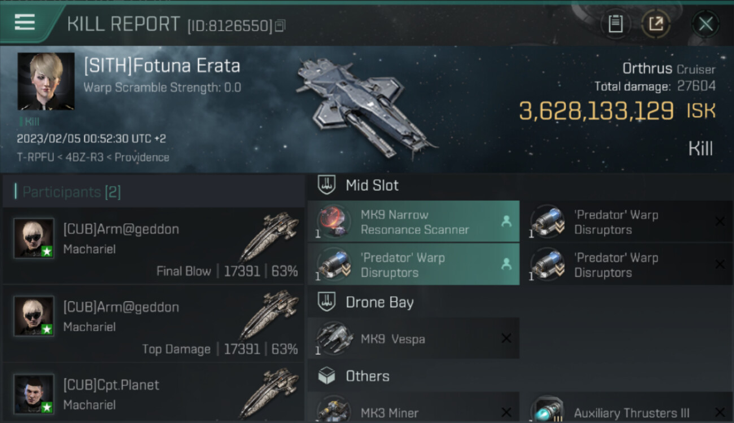Open the clipboard notes icon

pos(615,24)
